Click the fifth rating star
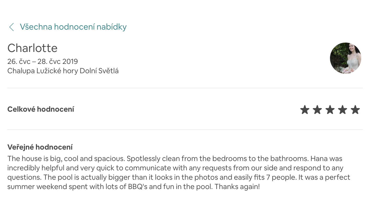 [355, 110]
